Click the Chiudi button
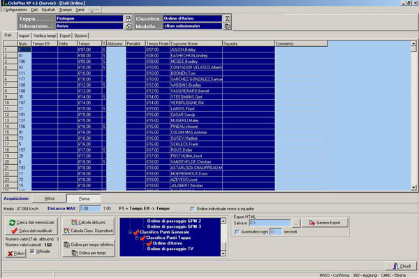The width and height of the screenshot is (419, 278). click(401, 266)
